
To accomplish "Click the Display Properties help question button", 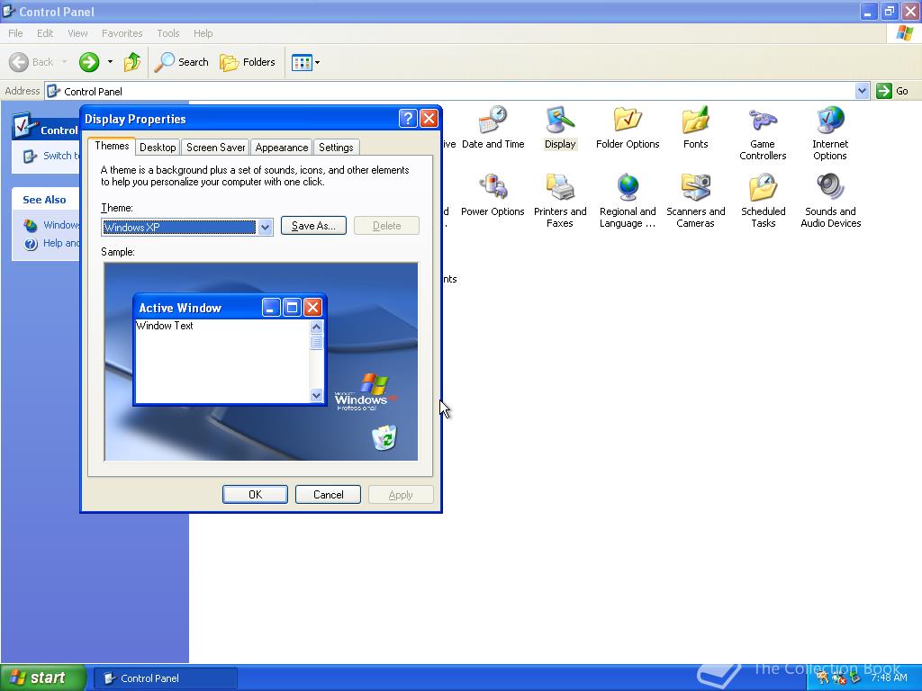I will 408,119.
